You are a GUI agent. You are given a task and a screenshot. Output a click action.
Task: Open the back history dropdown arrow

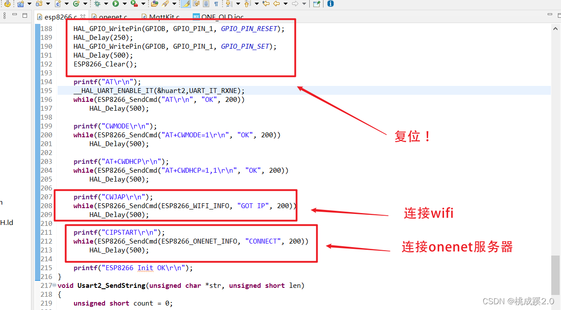pyautogui.click(x=285, y=4)
